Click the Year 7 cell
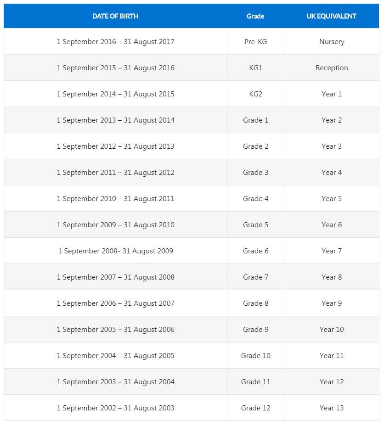This screenshot has height=426, width=384. (331, 251)
